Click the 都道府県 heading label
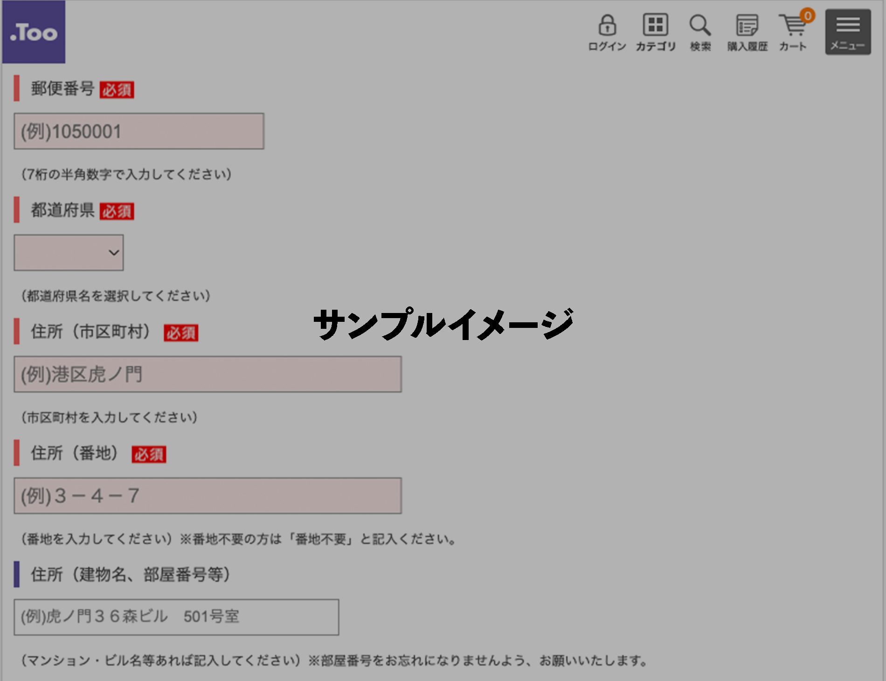 point(62,210)
